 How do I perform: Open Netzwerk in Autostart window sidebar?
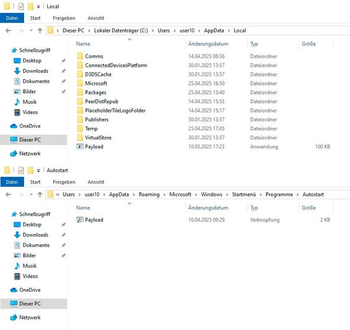click(x=30, y=318)
